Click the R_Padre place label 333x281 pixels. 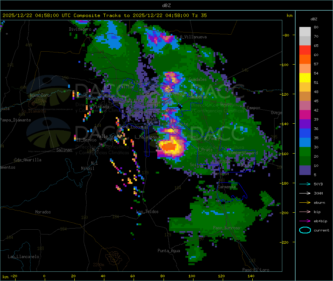[x=212, y=138]
